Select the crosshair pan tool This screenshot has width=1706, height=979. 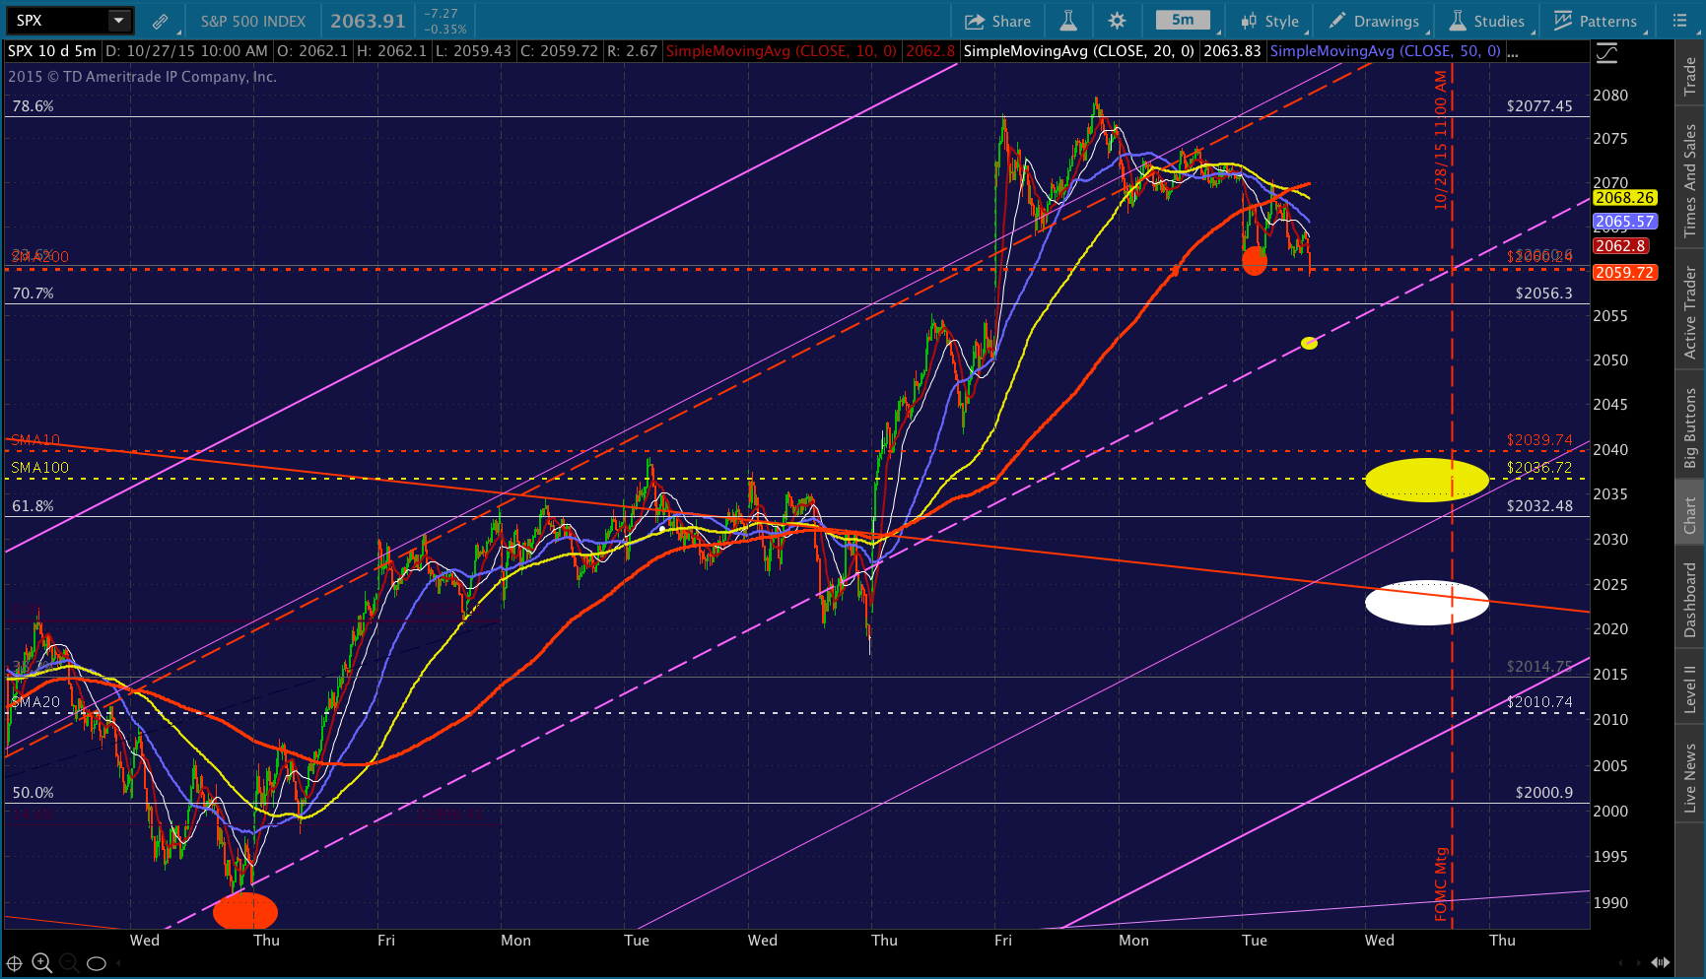point(15,963)
